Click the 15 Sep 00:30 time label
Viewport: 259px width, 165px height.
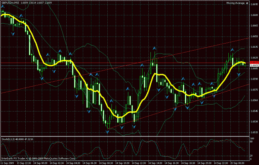coord(237,163)
